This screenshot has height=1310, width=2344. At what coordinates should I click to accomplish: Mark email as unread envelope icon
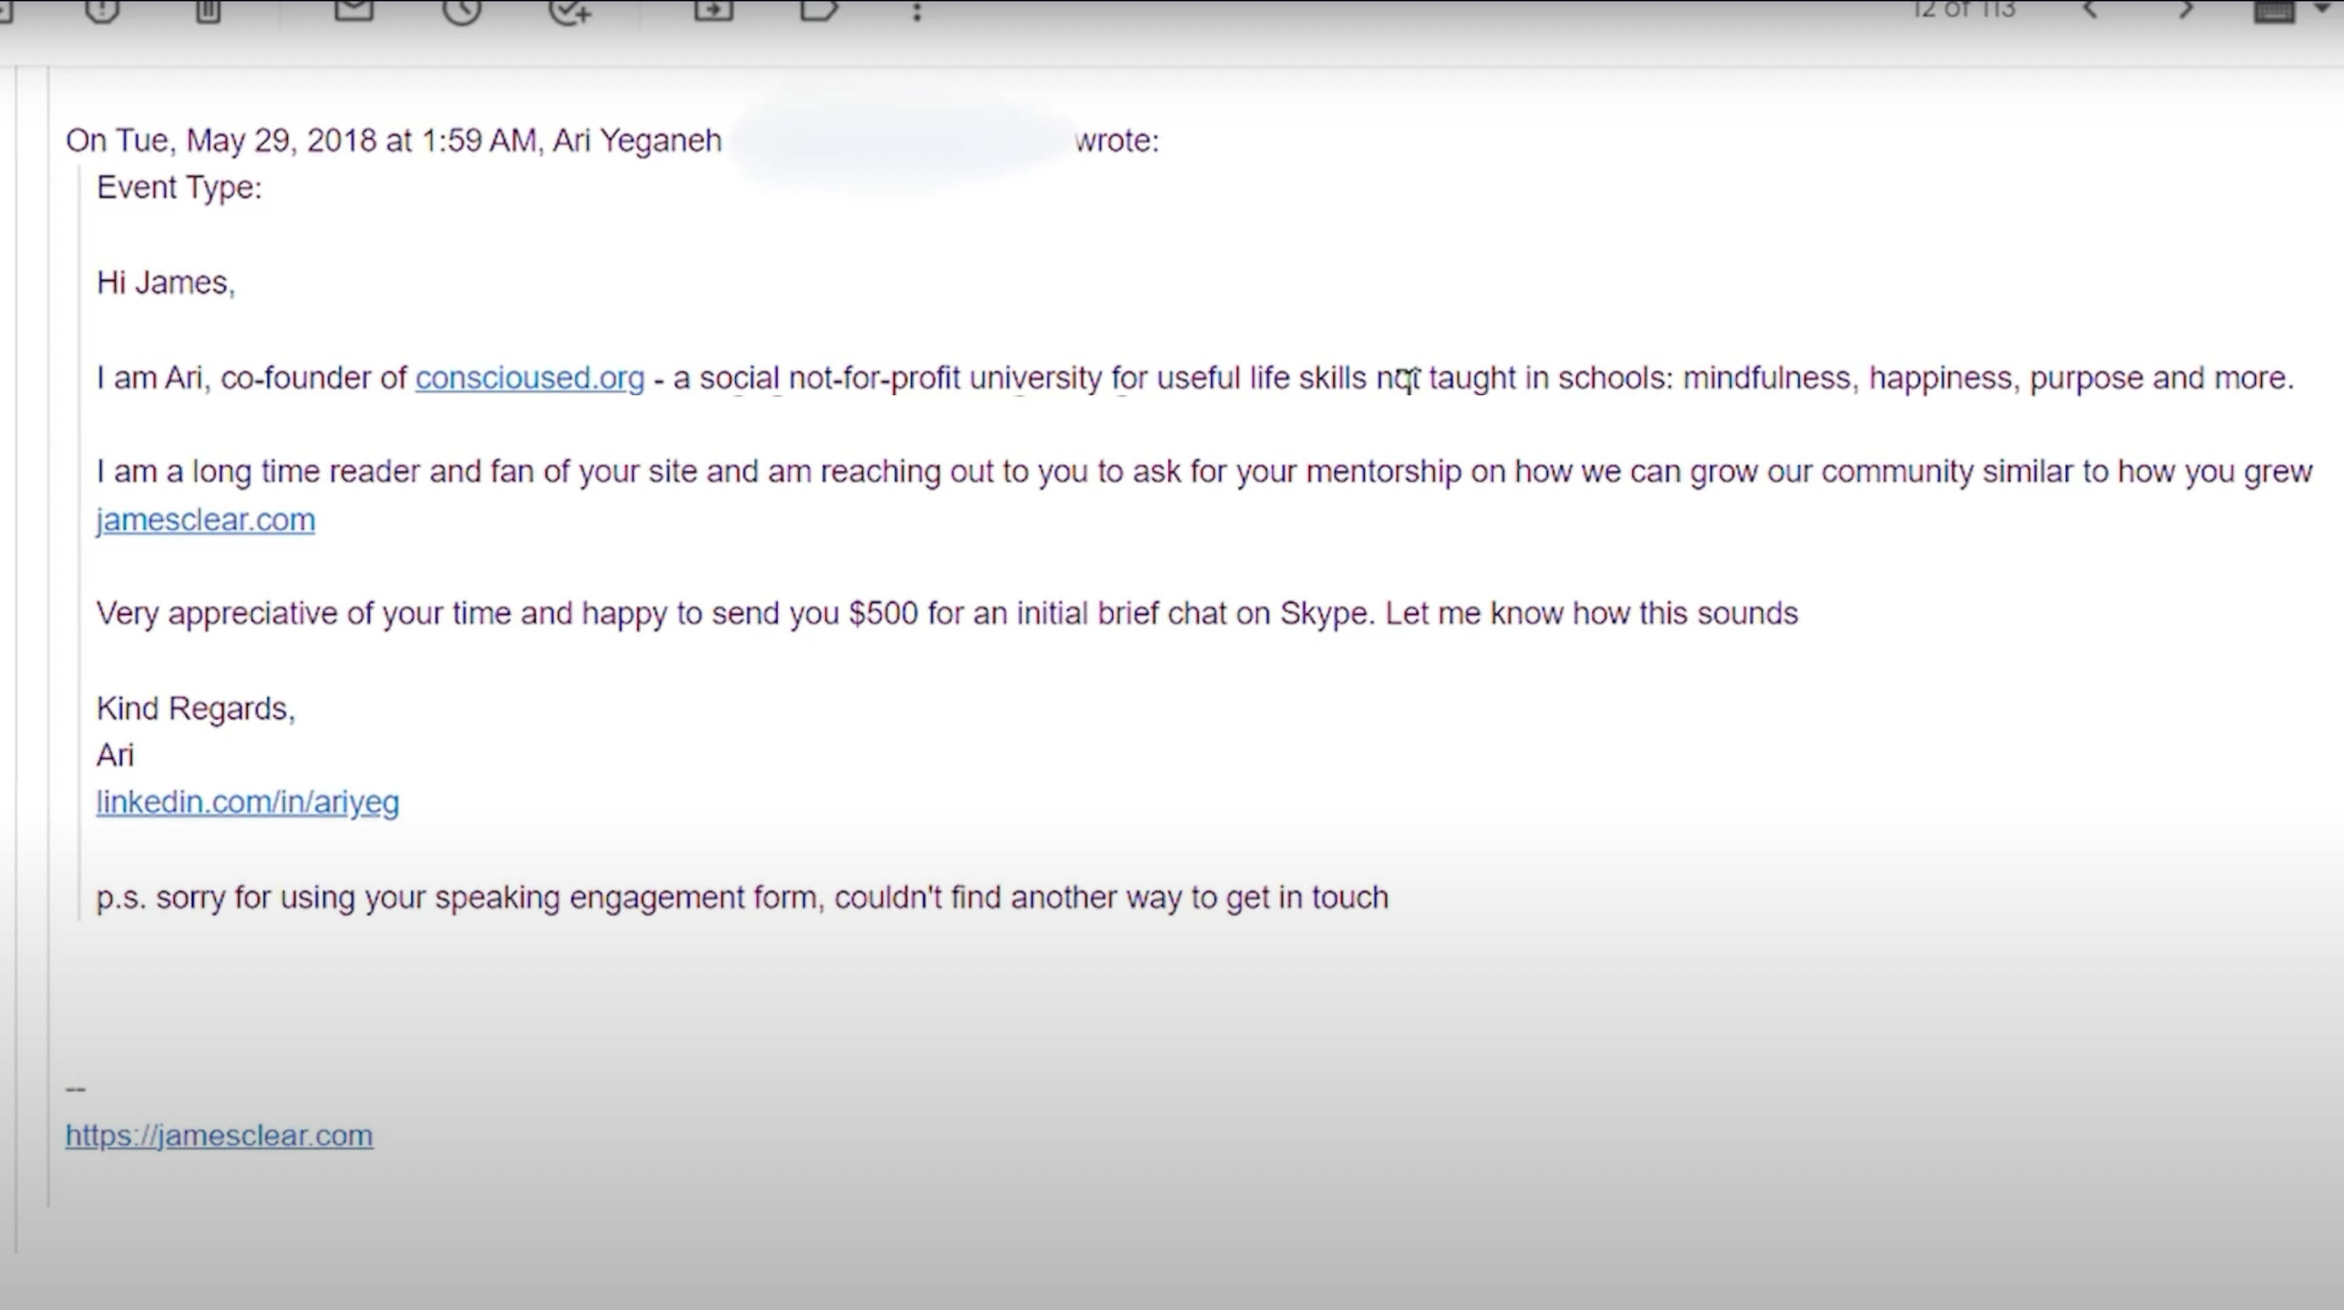354,9
